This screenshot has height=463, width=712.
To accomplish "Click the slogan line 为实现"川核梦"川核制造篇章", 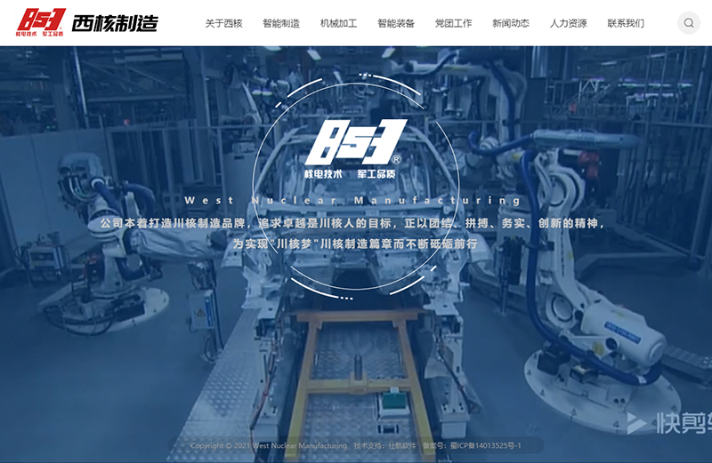I will point(355,244).
